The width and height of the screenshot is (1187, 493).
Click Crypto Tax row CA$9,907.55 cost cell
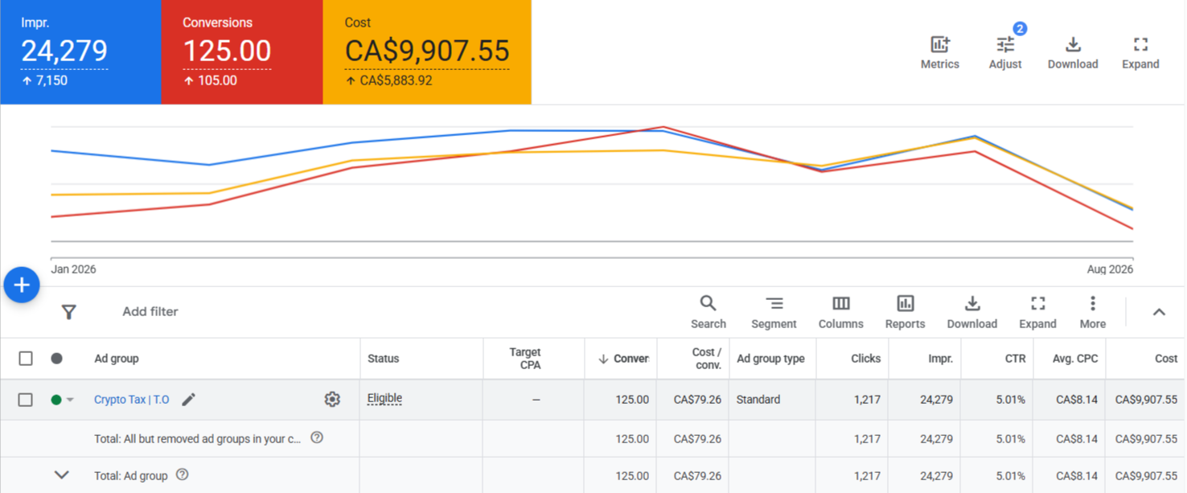pyautogui.click(x=1146, y=400)
